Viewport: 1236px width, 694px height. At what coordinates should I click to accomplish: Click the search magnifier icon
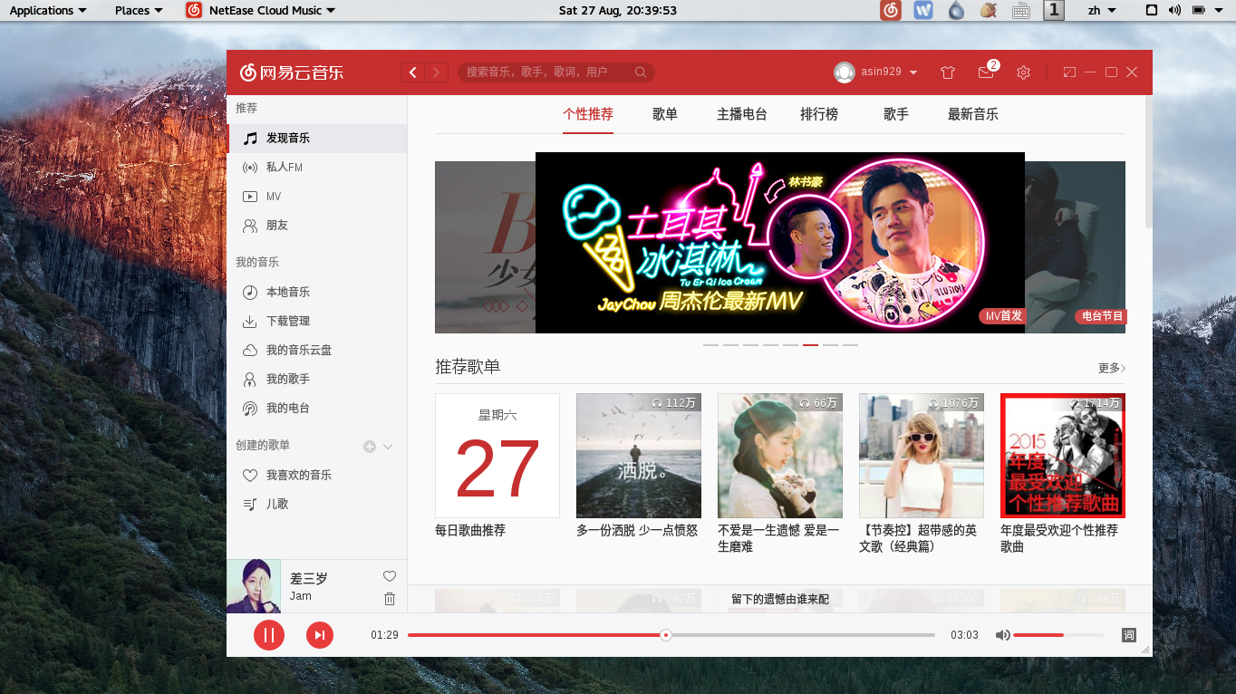(641, 72)
